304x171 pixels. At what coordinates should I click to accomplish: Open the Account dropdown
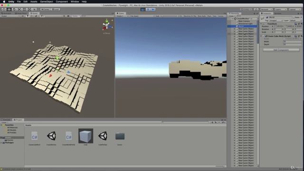tap(266, 9)
